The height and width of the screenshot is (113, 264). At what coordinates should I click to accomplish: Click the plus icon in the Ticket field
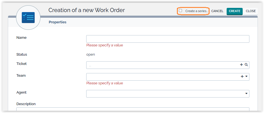coord(241,65)
